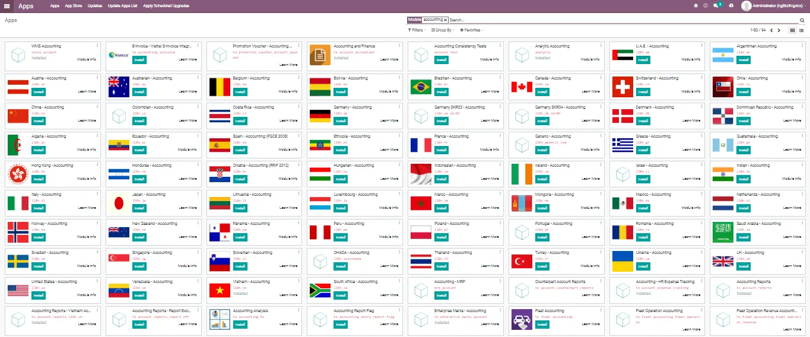The height and width of the screenshot is (337, 810).
Task: Open kebab menu on Argentinian Accounting card
Action: (803, 45)
